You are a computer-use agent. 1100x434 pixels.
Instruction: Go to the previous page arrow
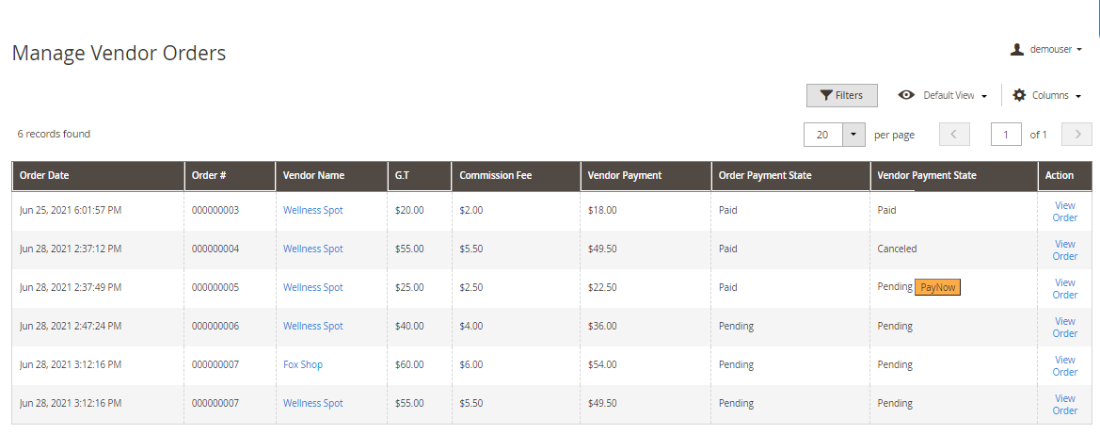[954, 135]
